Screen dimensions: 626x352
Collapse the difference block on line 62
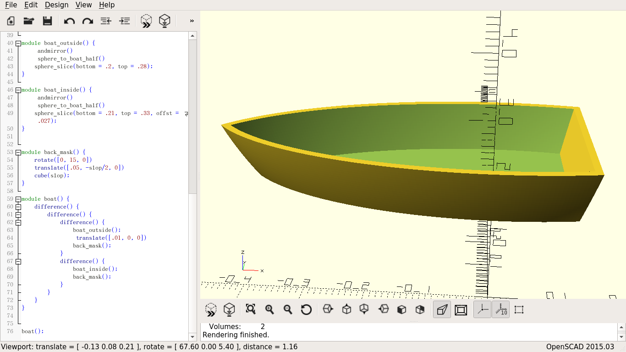point(18,222)
